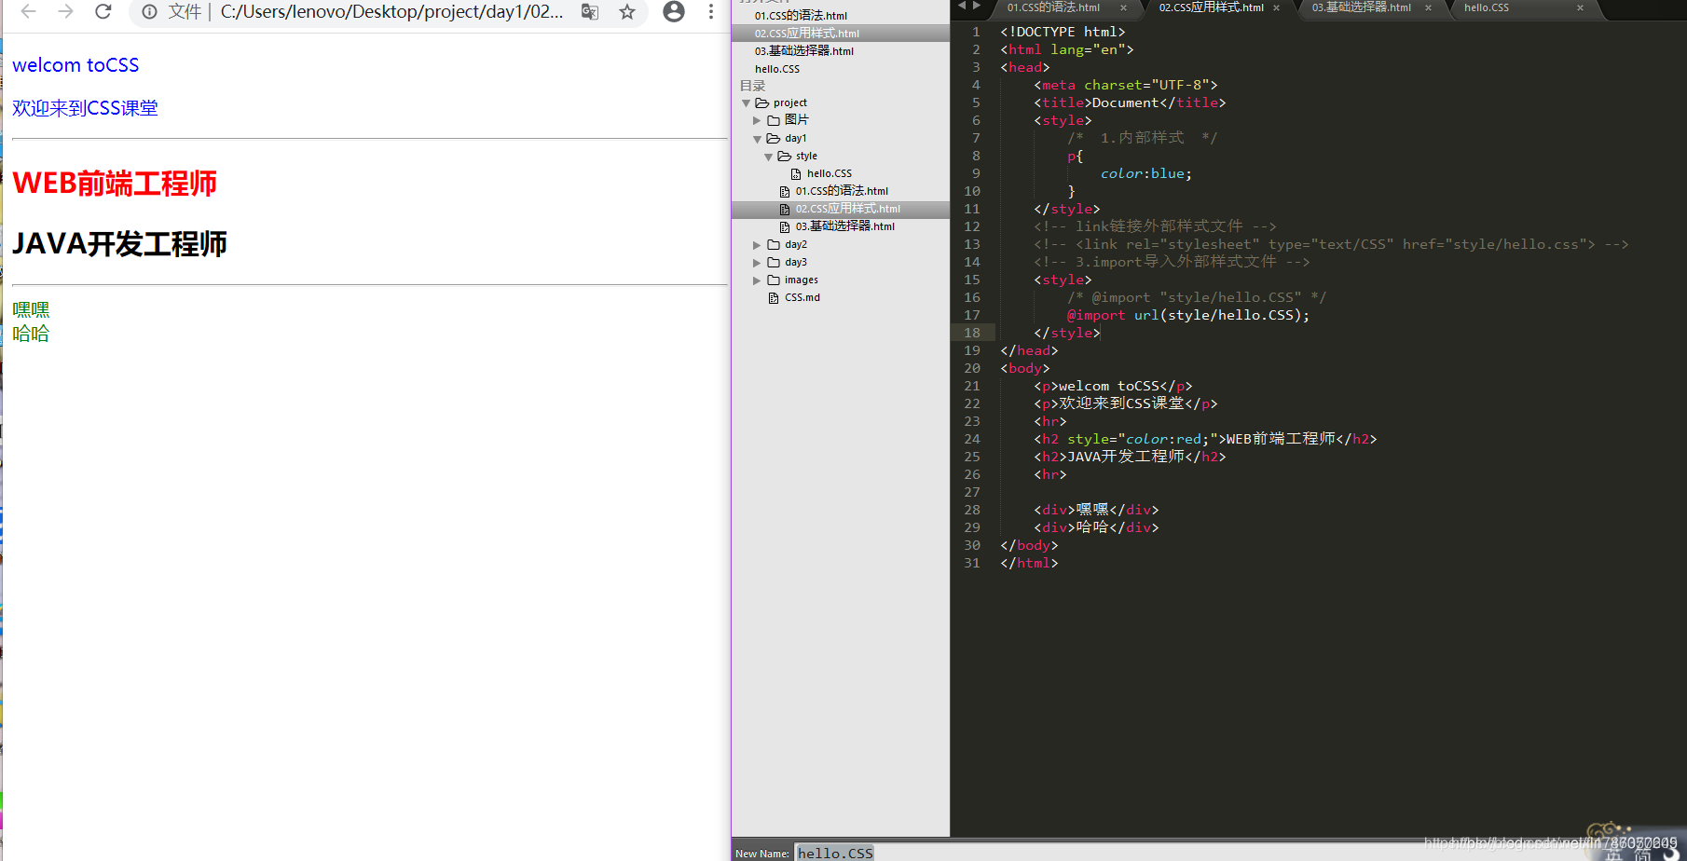This screenshot has width=1687, height=861.
Task: Select hello.CSS in open files list
Action: click(x=776, y=69)
